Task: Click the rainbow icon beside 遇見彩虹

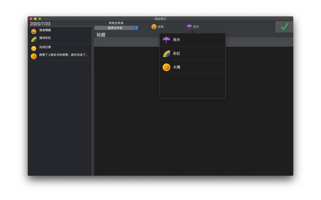Action: click(34, 39)
